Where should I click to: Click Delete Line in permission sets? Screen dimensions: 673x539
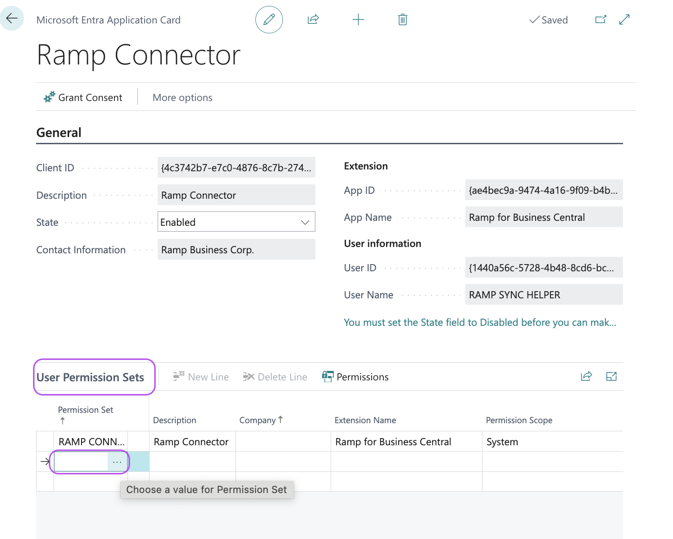[275, 377]
